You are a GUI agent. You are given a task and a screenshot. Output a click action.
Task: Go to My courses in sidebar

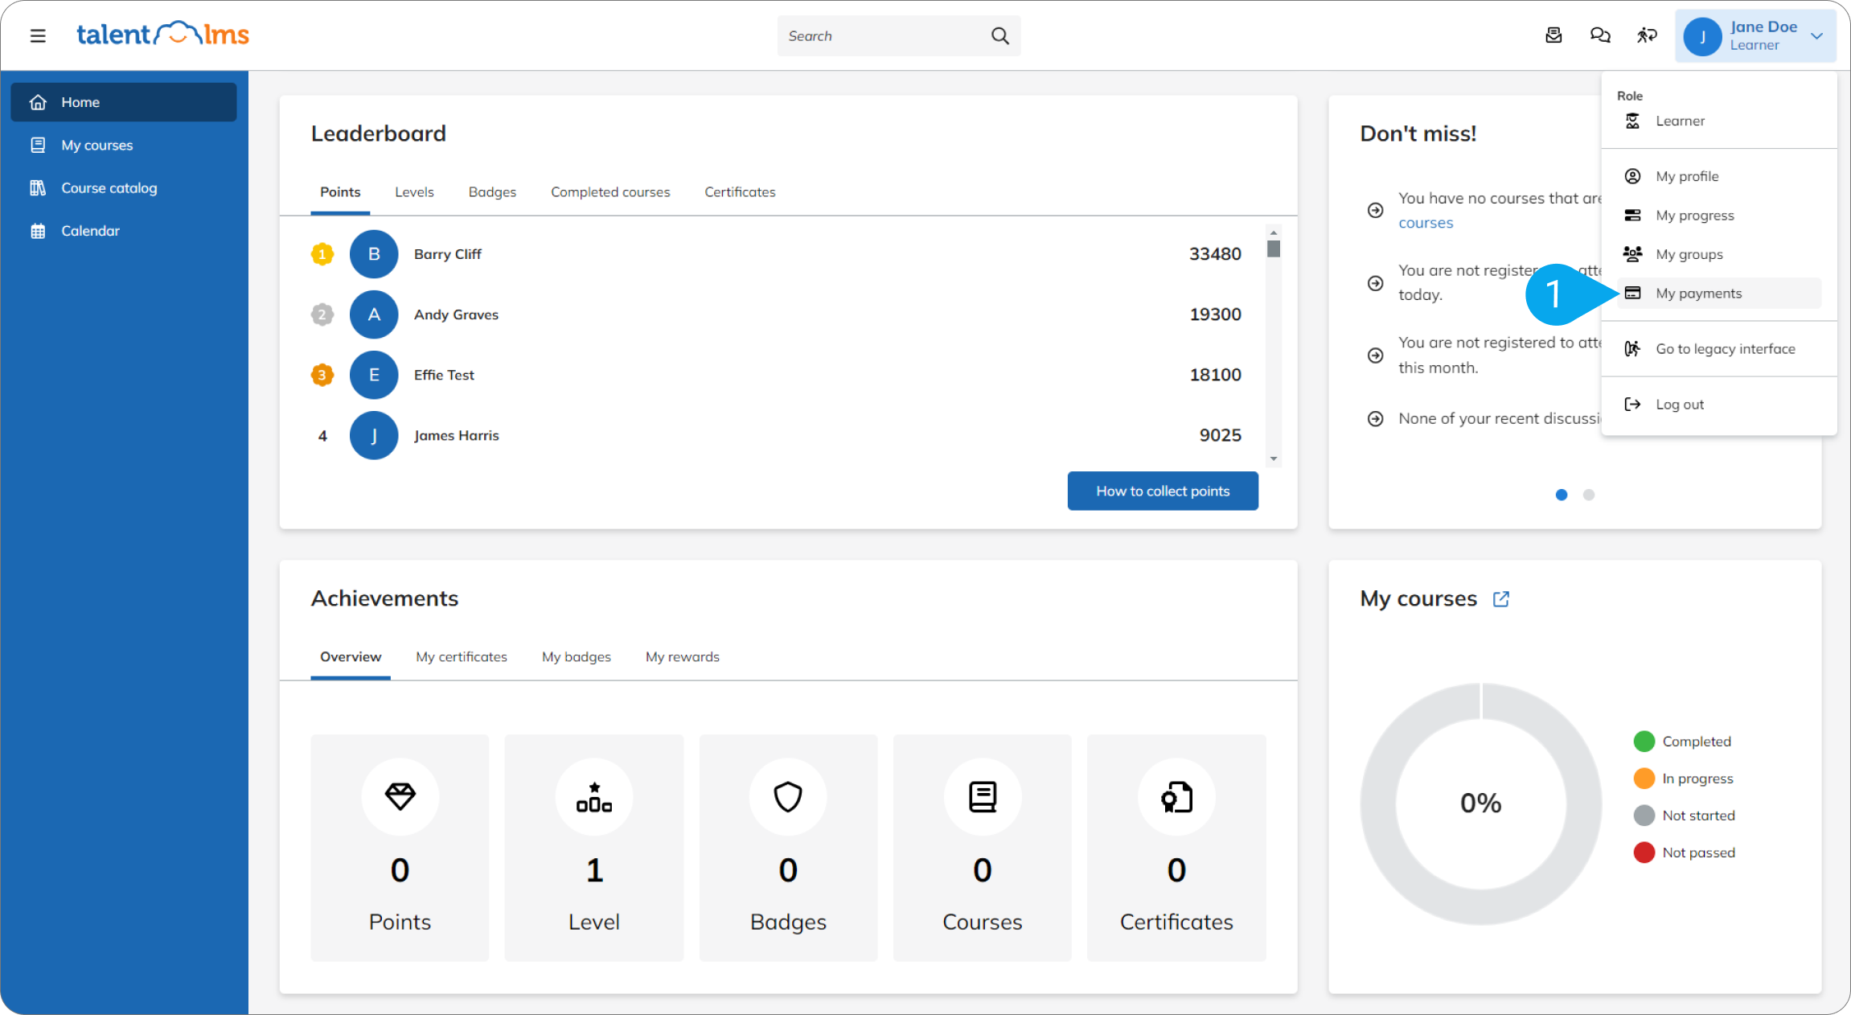[x=124, y=145]
